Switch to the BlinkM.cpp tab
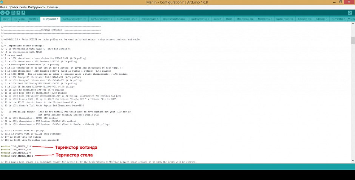 [x=19, y=19]
